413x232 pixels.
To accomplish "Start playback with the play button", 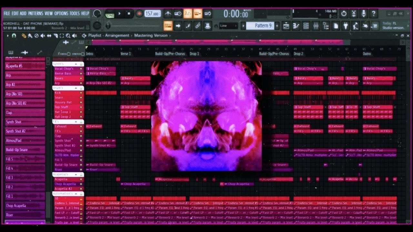I will [x=119, y=14].
